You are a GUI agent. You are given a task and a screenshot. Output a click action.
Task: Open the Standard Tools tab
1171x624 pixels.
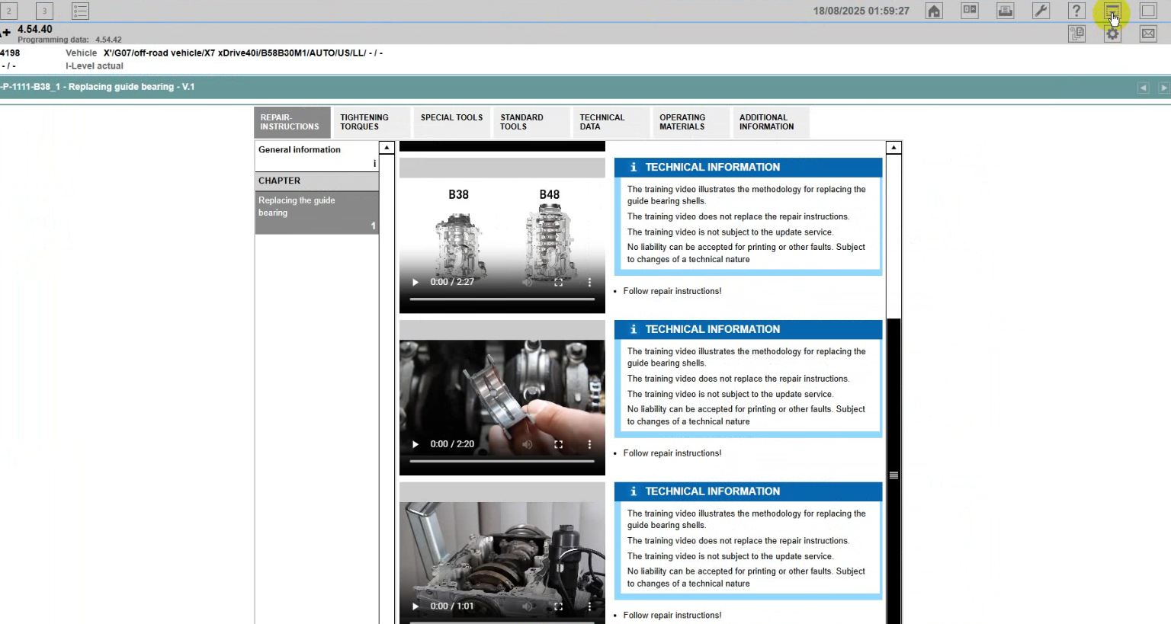point(531,122)
